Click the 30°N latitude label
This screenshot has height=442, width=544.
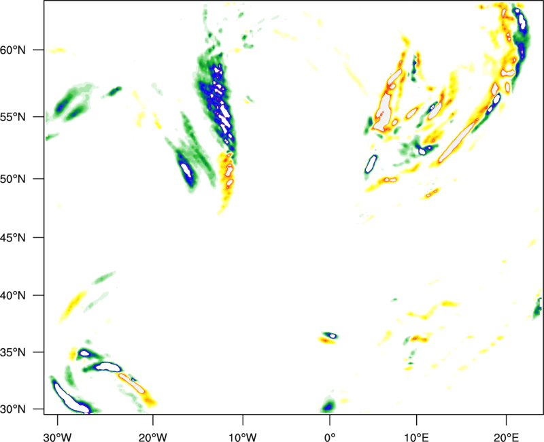[13, 409]
